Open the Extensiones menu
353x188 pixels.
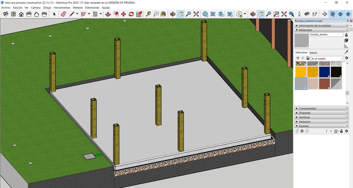pos(92,8)
